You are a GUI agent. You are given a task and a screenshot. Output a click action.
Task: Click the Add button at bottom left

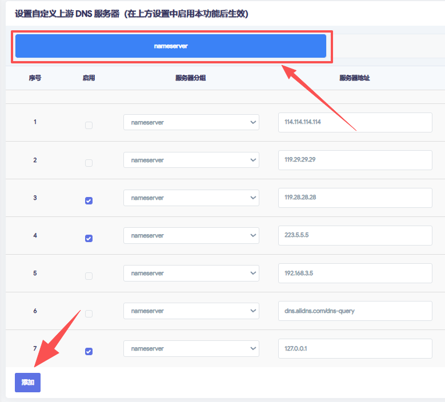pos(27,382)
